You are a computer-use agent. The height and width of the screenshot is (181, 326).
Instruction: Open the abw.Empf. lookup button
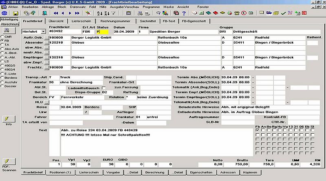click(x=46, y=63)
